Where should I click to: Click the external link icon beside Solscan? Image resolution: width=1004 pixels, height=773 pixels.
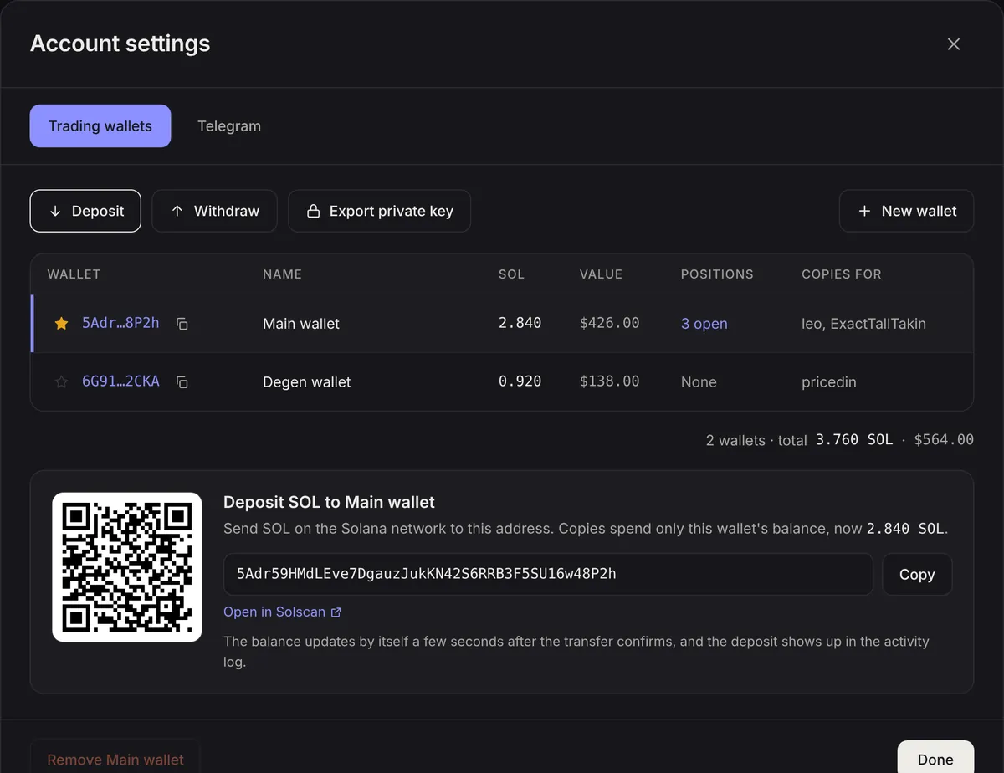336,612
